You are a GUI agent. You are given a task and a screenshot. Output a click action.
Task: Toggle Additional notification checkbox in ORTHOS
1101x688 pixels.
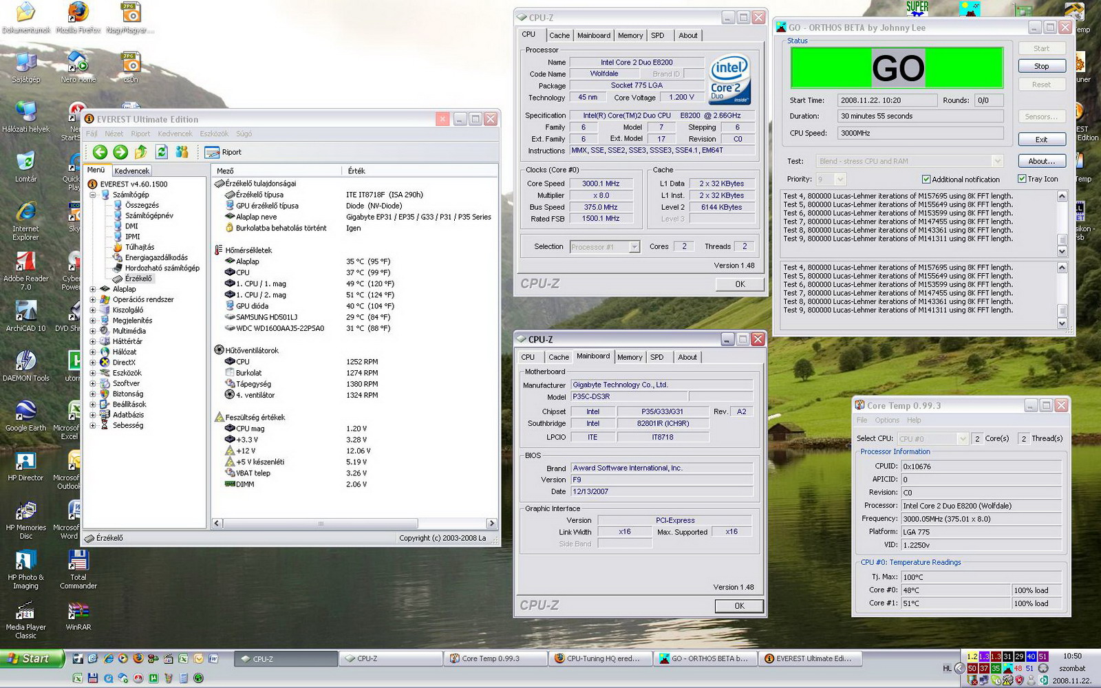(926, 180)
